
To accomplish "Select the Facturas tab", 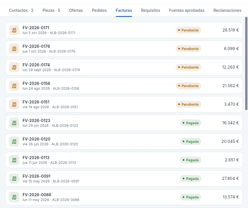I will coord(124,10).
